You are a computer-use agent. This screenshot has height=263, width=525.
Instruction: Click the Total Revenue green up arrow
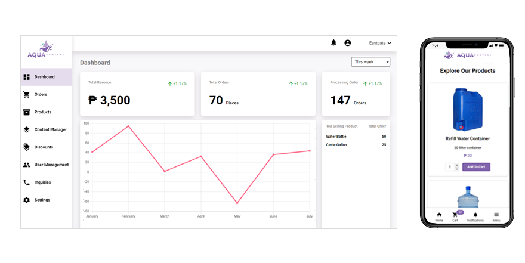170,83
